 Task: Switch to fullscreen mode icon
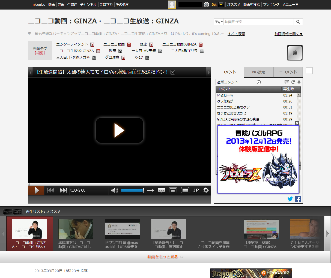point(185,190)
